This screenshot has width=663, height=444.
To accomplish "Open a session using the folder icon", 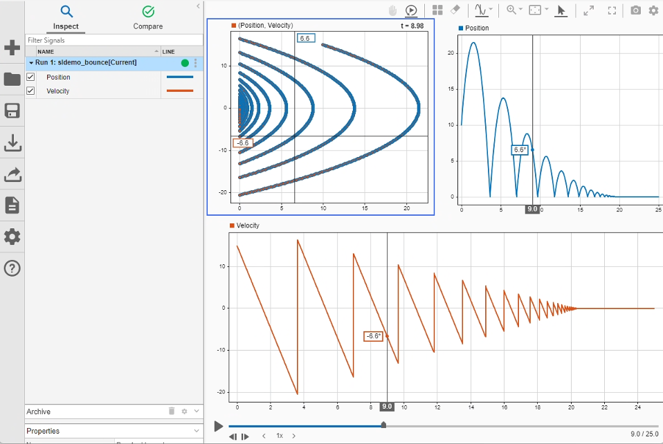I will point(12,79).
